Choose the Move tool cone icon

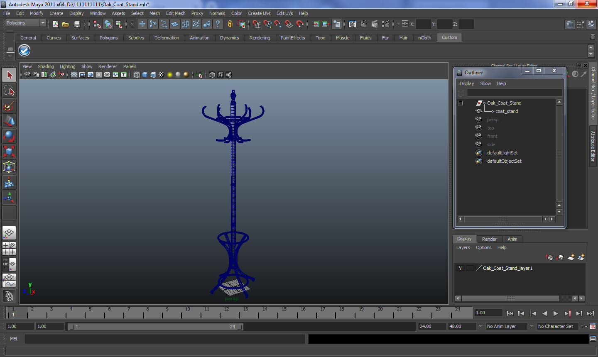(9, 121)
